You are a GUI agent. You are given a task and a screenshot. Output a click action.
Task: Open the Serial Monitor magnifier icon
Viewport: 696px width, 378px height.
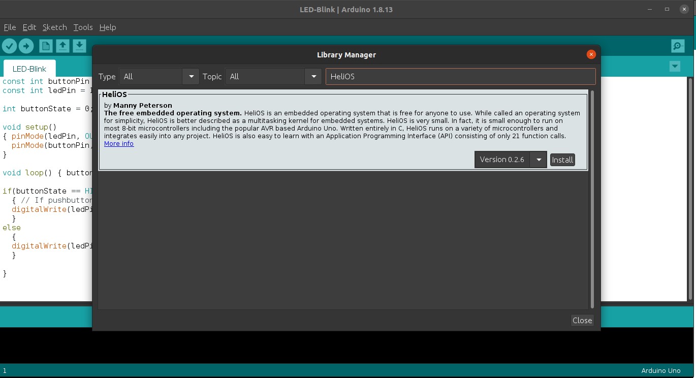(x=678, y=46)
